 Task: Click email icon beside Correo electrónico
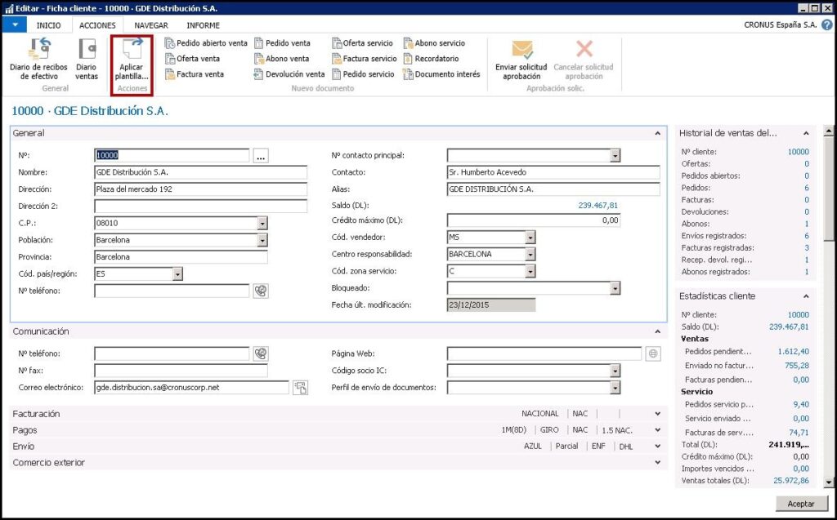point(300,388)
